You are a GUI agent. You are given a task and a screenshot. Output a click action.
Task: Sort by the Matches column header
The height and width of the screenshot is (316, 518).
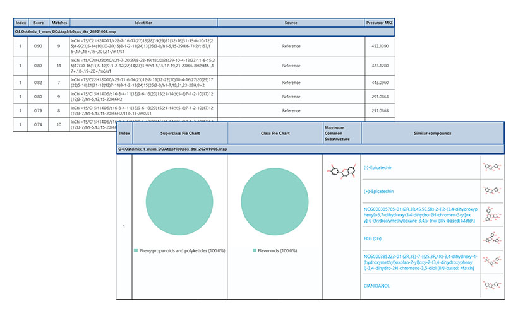[x=59, y=22]
